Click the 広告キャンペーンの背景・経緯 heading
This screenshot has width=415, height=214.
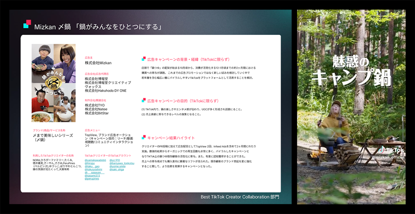(188, 59)
